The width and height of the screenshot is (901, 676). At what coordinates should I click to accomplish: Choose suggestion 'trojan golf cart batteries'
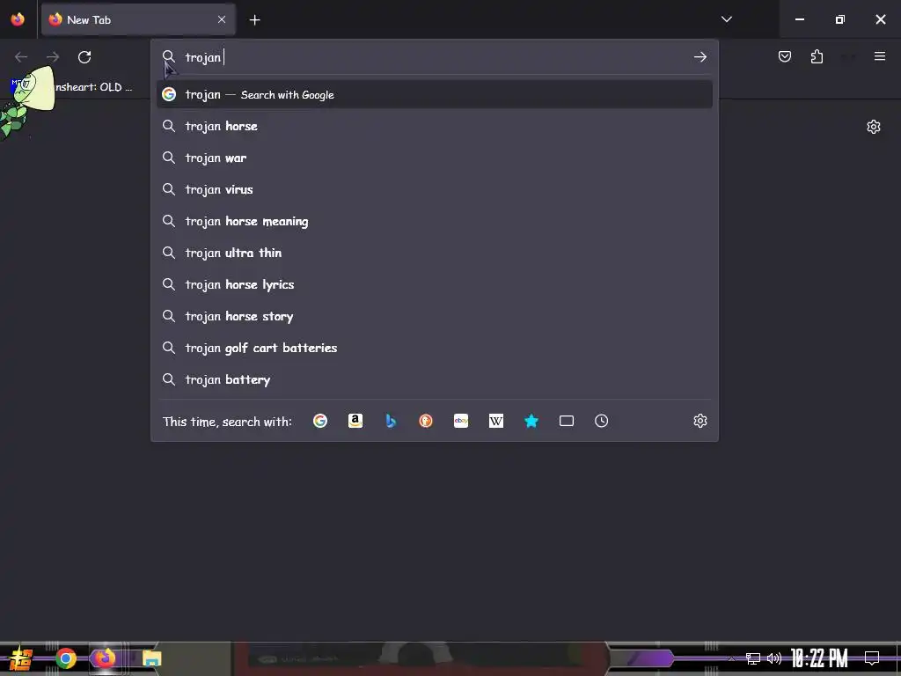435,347
